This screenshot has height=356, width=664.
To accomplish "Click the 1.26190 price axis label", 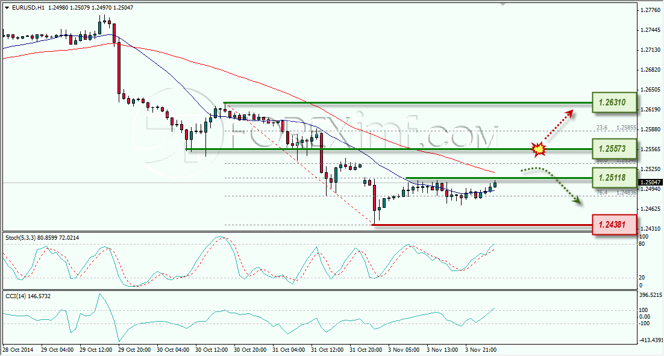I will click(x=650, y=110).
